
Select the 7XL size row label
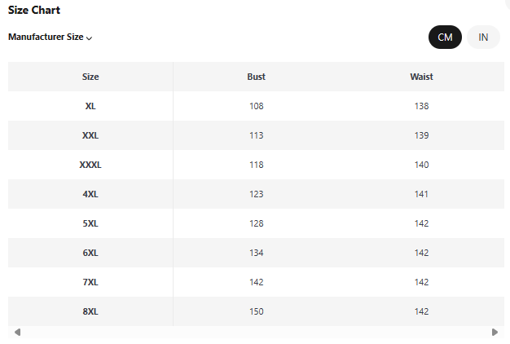click(90, 282)
